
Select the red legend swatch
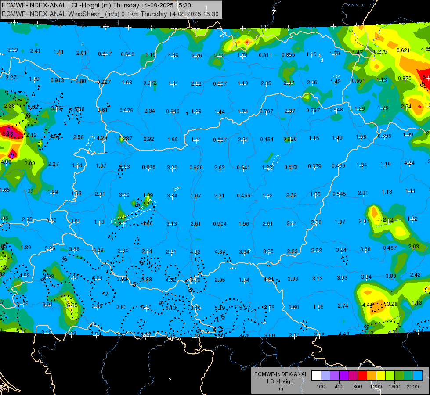[362, 376]
